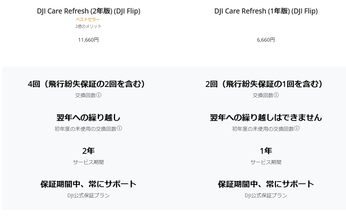Click DJI公式保証プラン label in 2年版 column
Image resolution: width=346 pixels, height=217 pixels.
88,195
